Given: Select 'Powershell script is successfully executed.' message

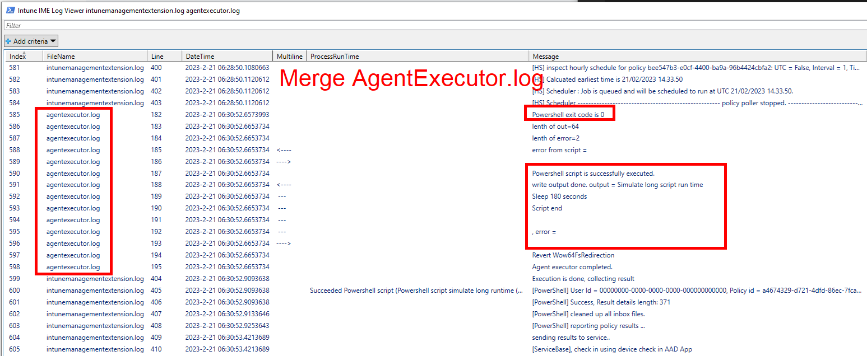Looking at the screenshot, I should point(593,174).
